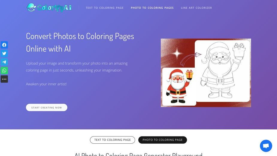Click the white sparkle star in the banner
The width and height of the screenshot is (277, 156).
coord(177,53)
